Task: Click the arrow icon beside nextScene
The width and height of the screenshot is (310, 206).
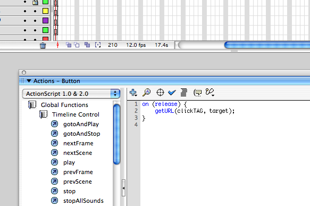Action: [55, 153]
